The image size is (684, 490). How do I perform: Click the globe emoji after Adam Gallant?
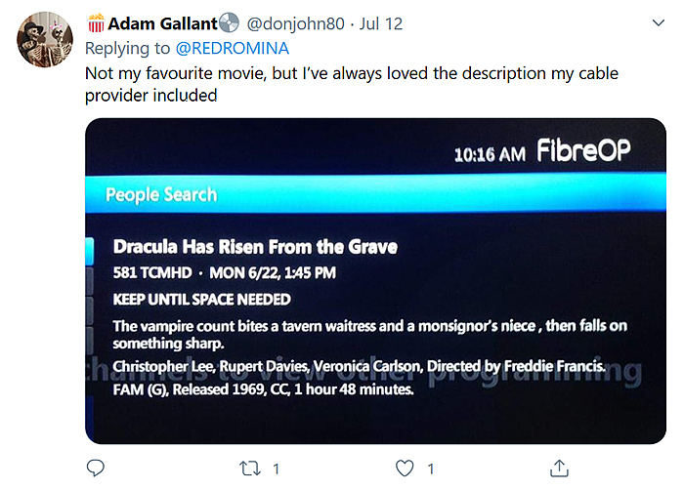click(229, 22)
